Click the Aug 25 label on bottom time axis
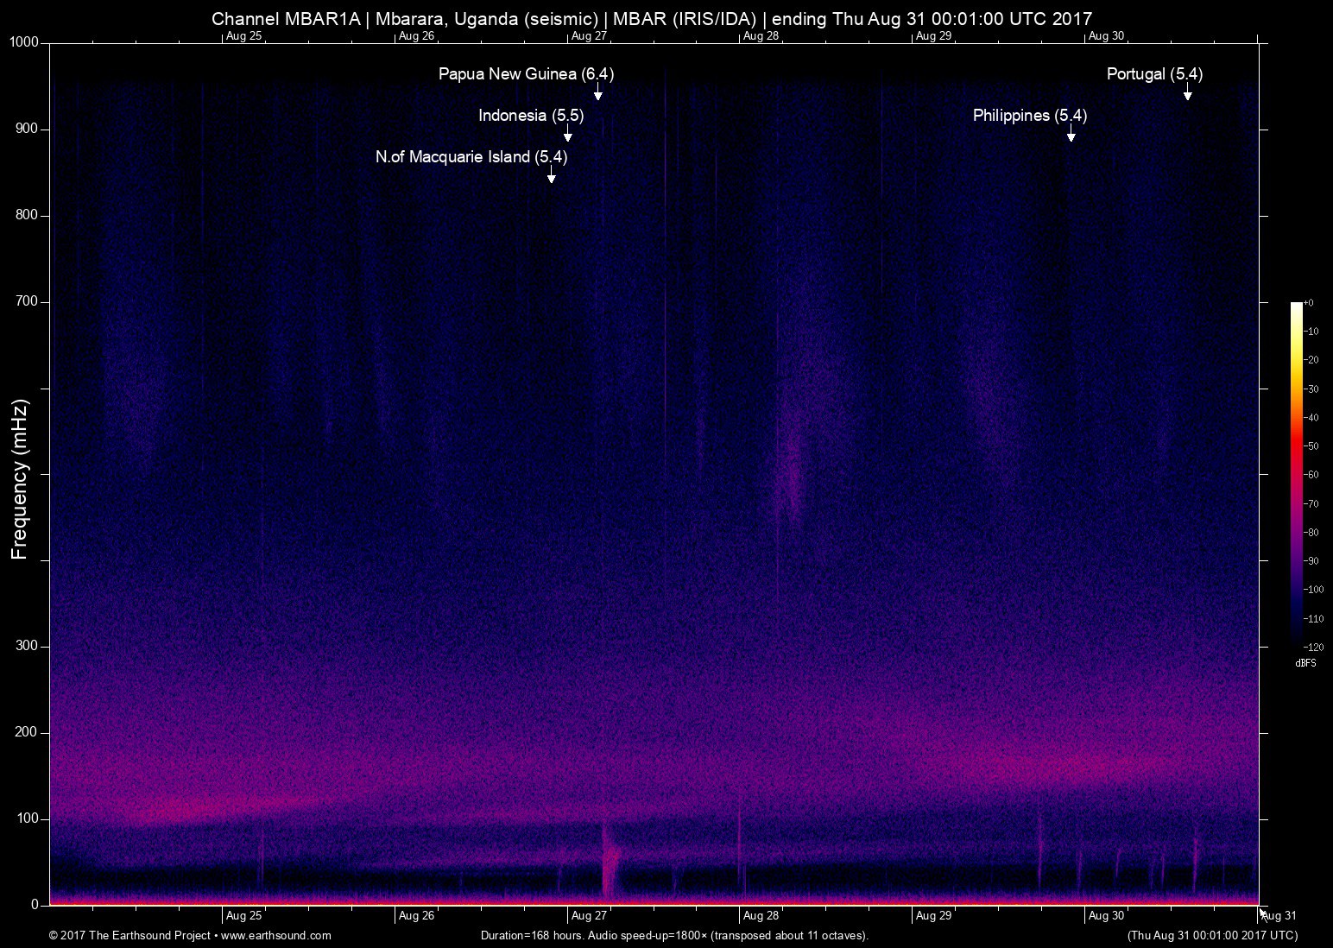 (243, 915)
